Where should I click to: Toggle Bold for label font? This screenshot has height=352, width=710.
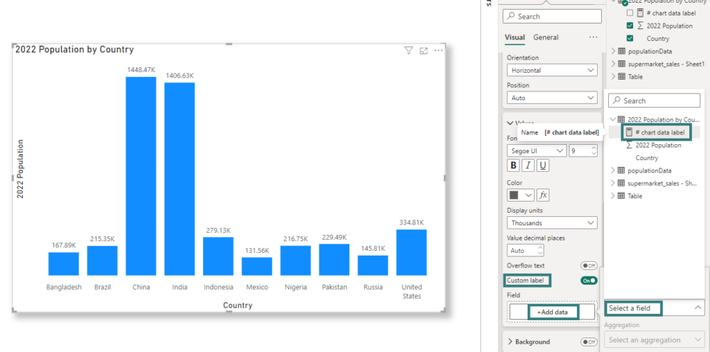[513, 166]
